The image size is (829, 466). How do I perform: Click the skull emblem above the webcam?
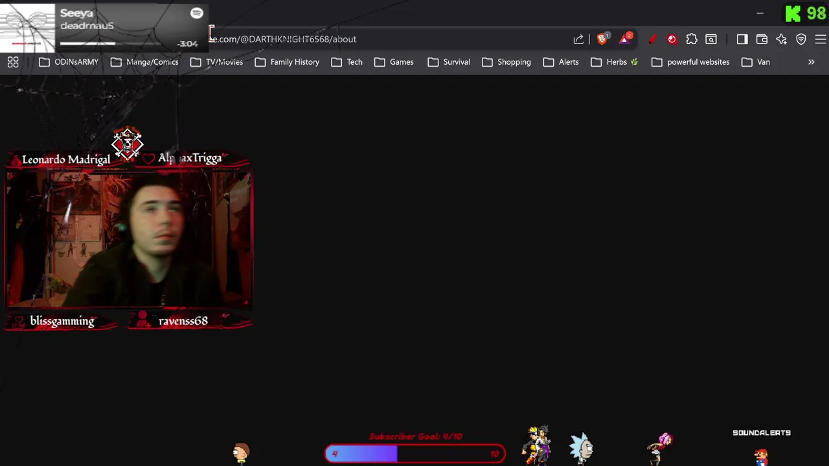127,143
